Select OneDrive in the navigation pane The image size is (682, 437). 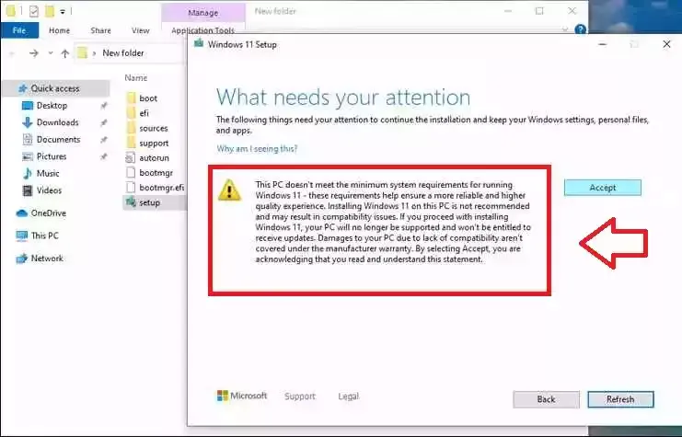(x=48, y=213)
